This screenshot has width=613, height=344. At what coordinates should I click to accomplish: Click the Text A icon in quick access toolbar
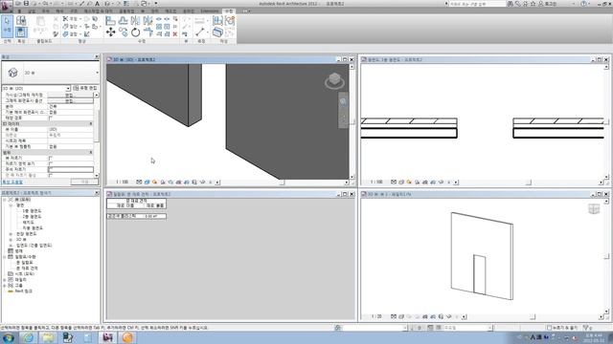98,4
